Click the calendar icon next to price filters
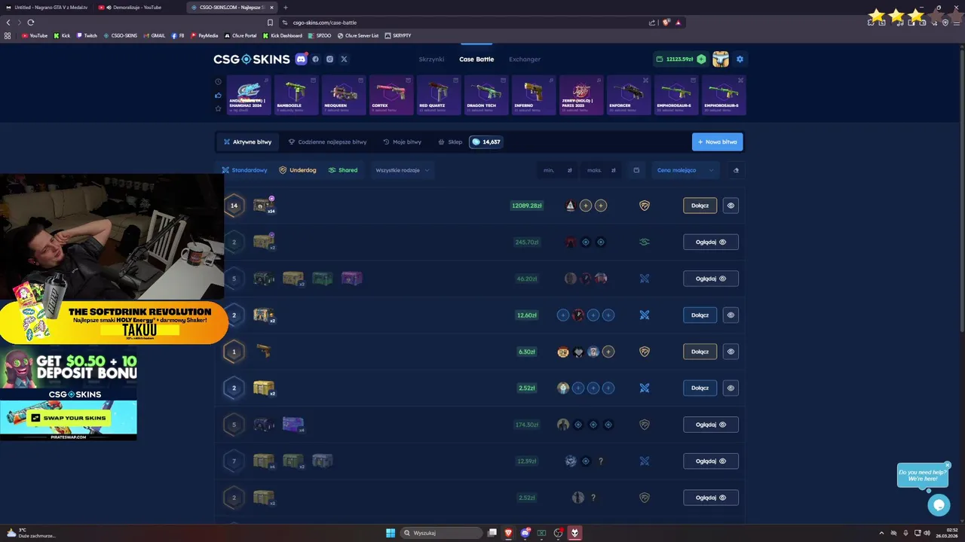The width and height of the screenshot is (965, 542). (x=636, y=170)
